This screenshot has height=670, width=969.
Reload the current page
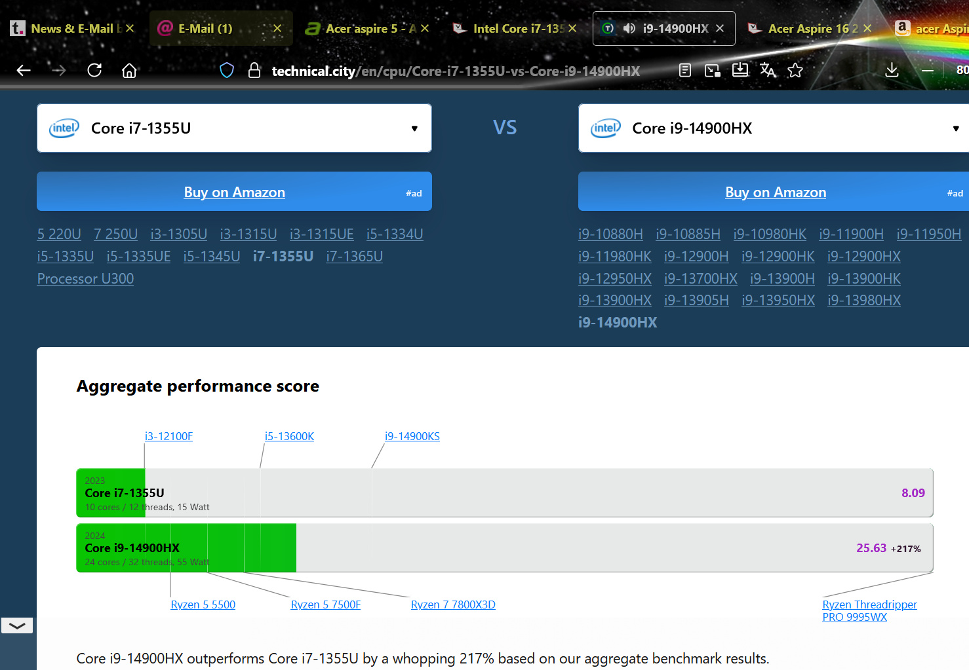pyautogui.click(x=94, y=70)
